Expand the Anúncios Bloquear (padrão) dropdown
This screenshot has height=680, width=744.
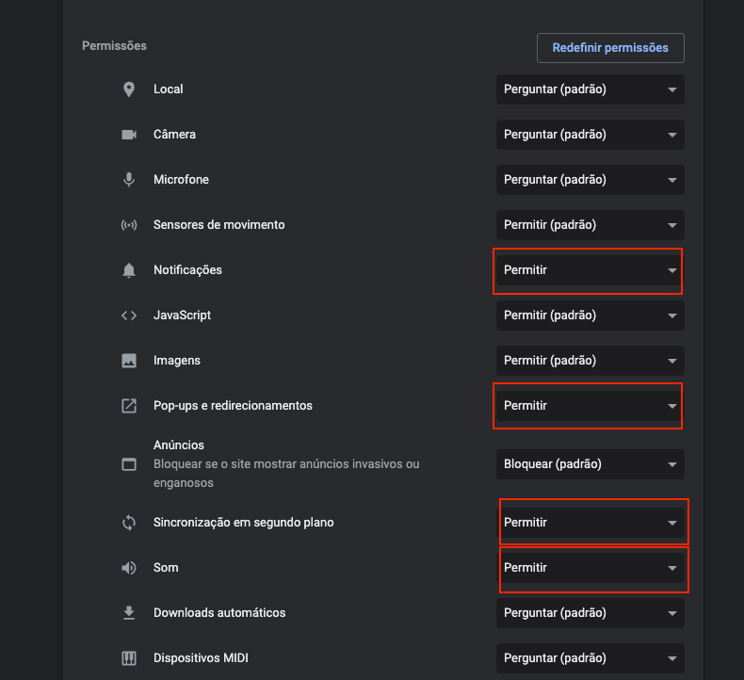pyautogui.click(x=590, y=464)
